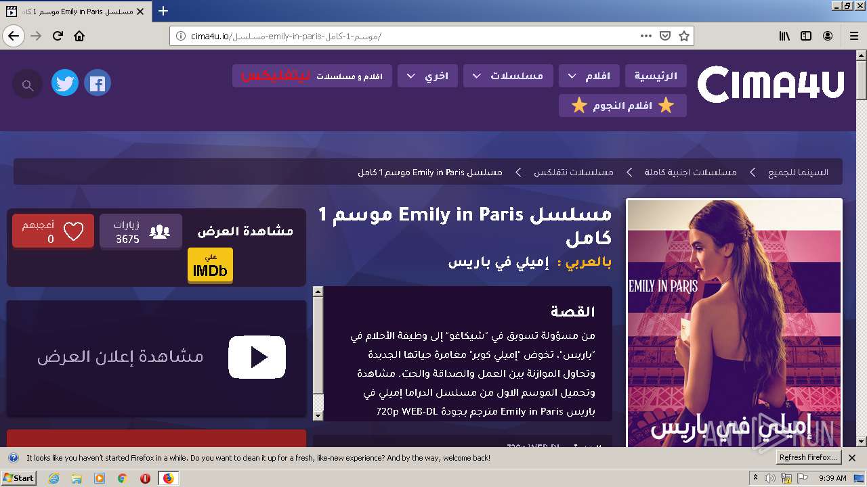
Task: Open the site search icon
Action: point(28,85)
